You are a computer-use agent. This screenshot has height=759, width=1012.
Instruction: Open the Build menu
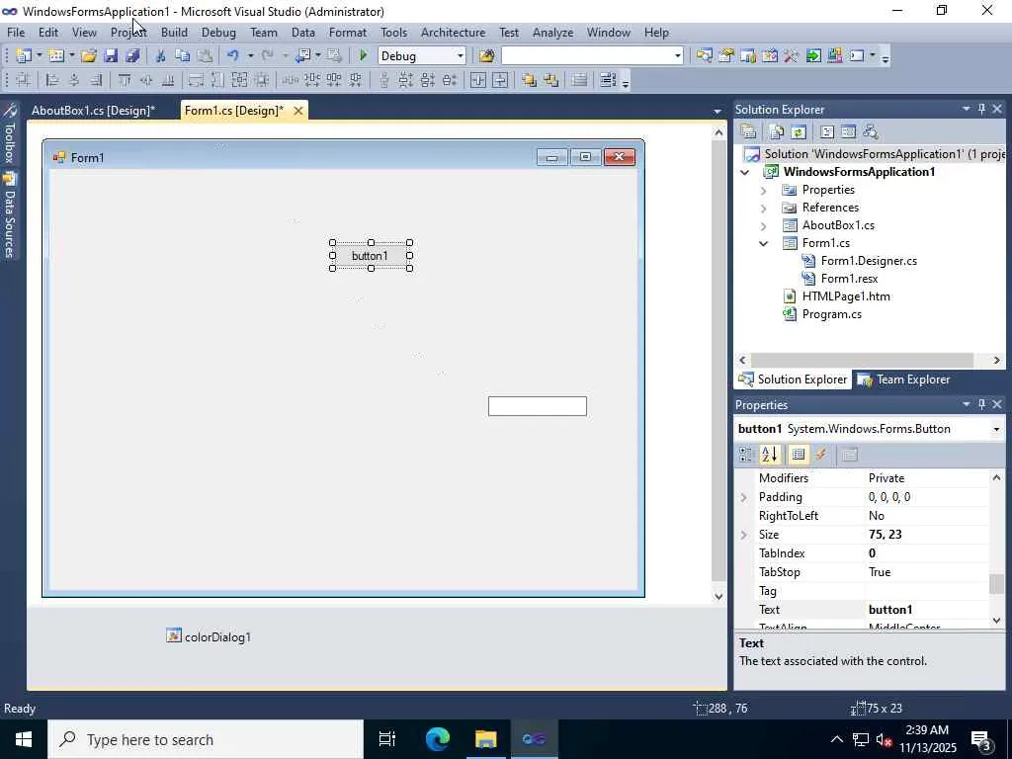pos(174,33)
